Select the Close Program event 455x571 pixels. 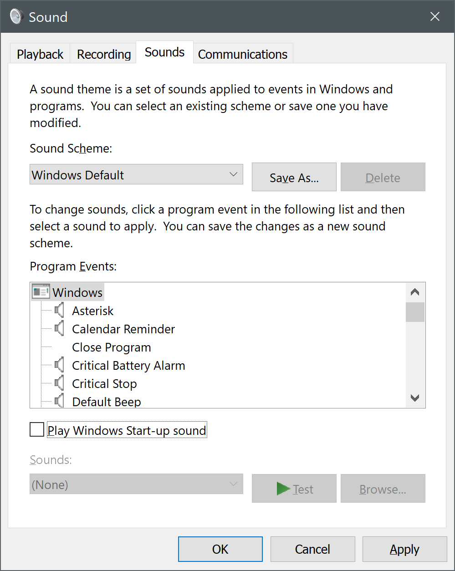click(x=112, y=347)
